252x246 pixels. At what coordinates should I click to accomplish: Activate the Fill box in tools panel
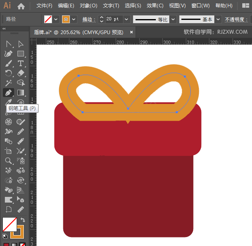click(x=10, y=224)
